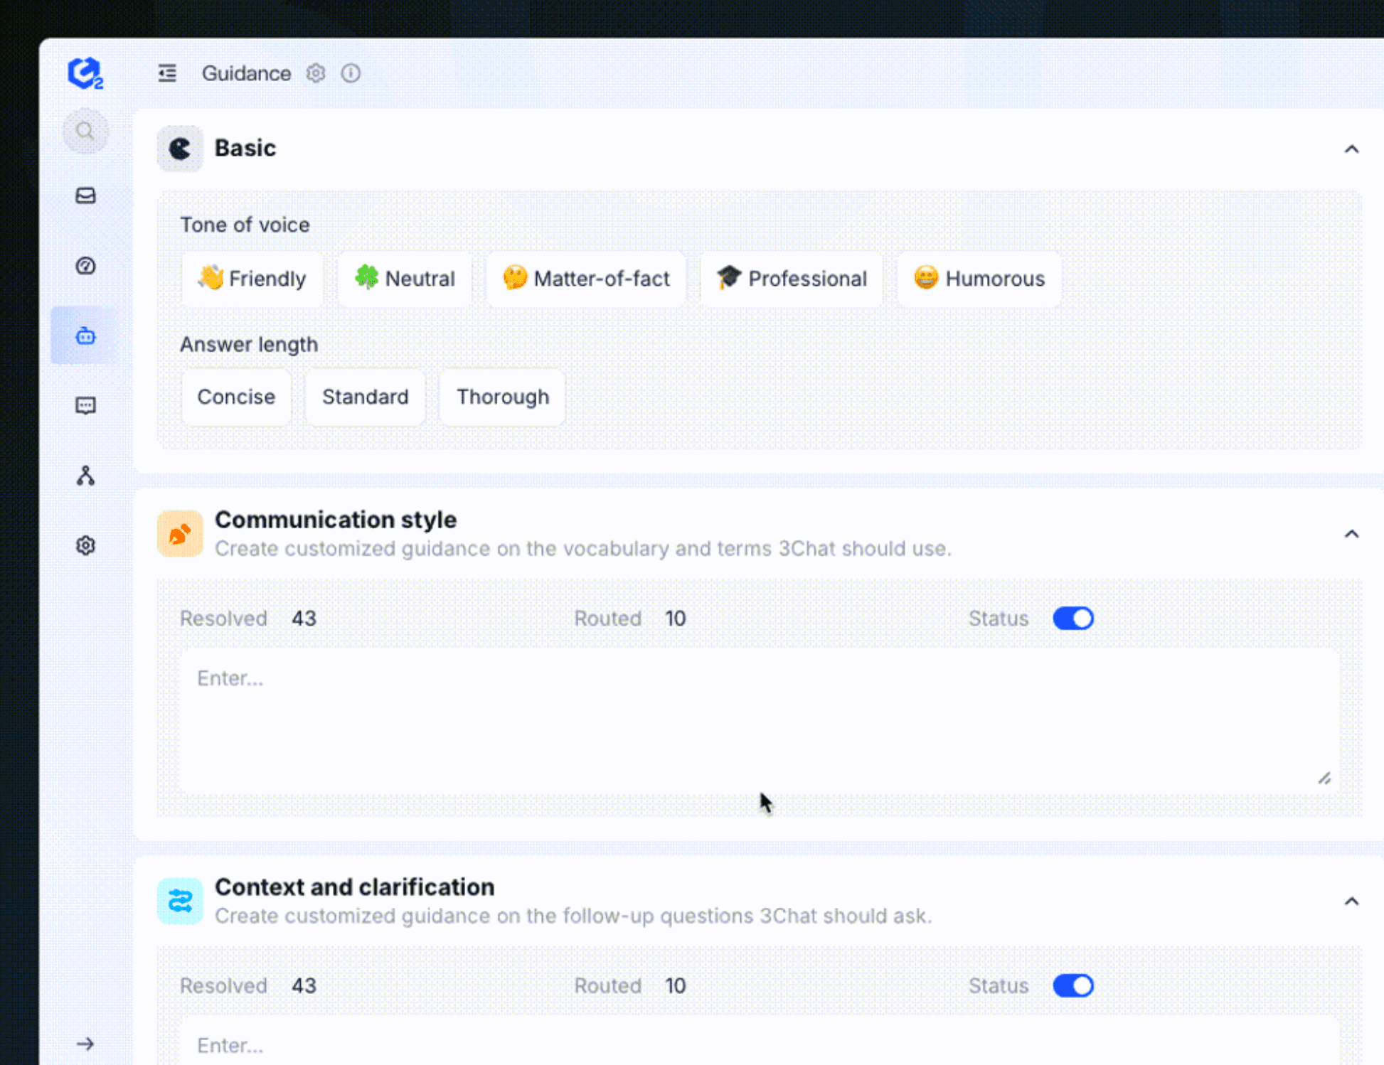The height and width of the screenshot is (1065, 1384).
Task: Open the settings gear in sidebar
Action: 85,545
